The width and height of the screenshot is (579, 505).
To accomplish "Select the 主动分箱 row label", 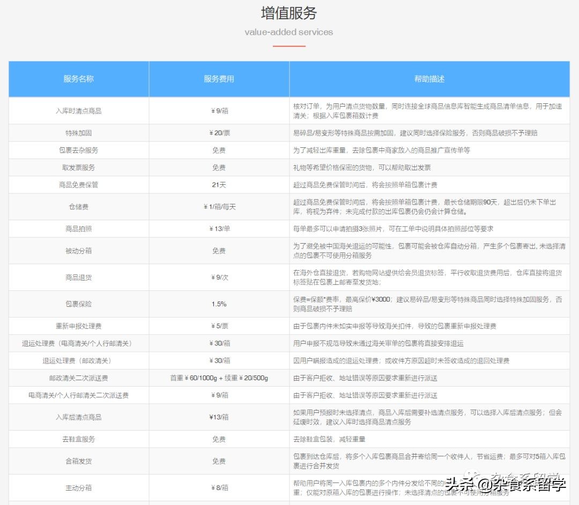I will (78, 488).
